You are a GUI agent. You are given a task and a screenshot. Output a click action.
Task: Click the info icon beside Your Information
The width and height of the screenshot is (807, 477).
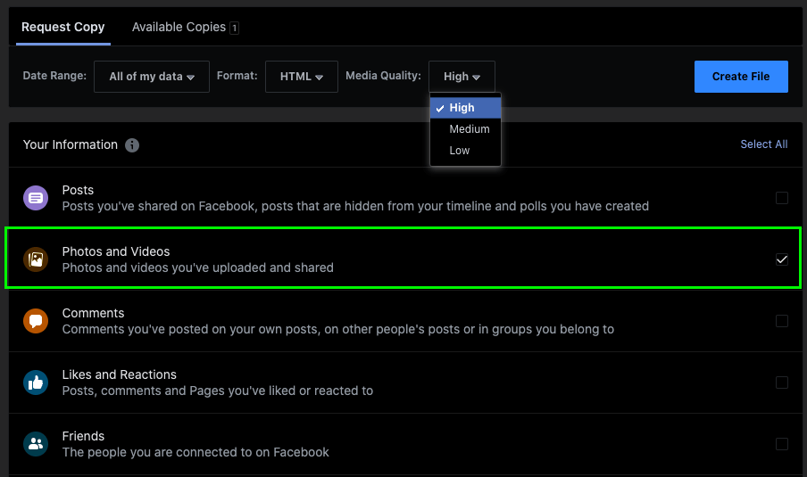[x=132, y=145]
